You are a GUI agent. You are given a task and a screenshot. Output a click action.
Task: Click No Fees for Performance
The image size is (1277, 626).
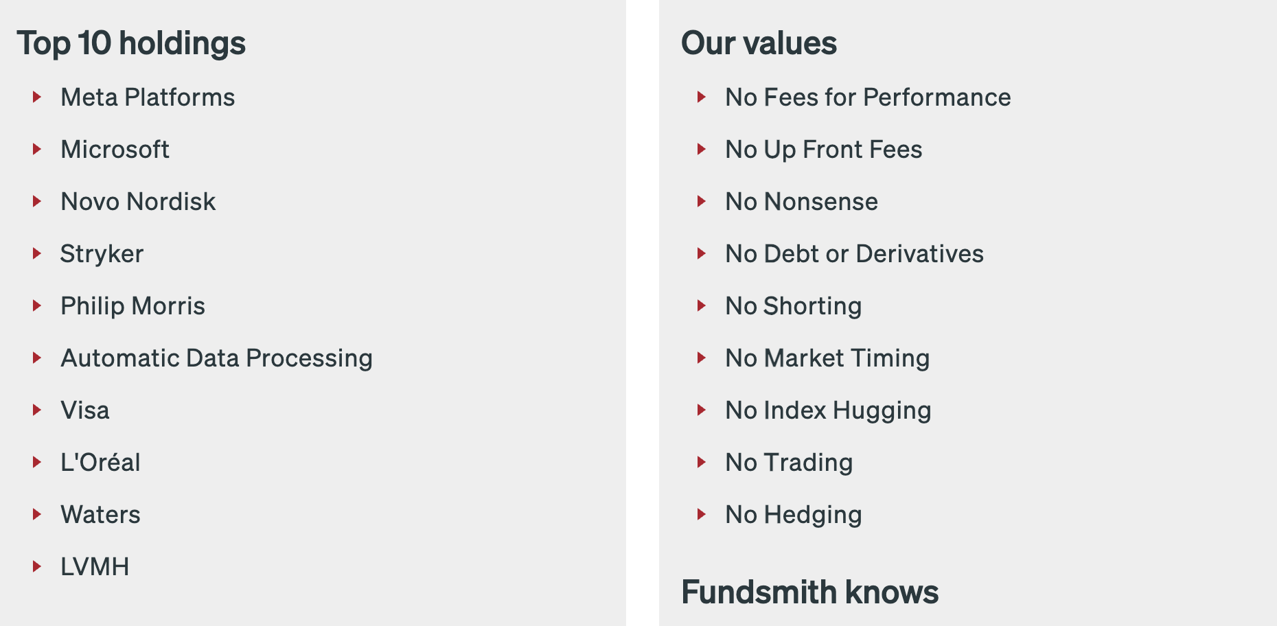868,97
